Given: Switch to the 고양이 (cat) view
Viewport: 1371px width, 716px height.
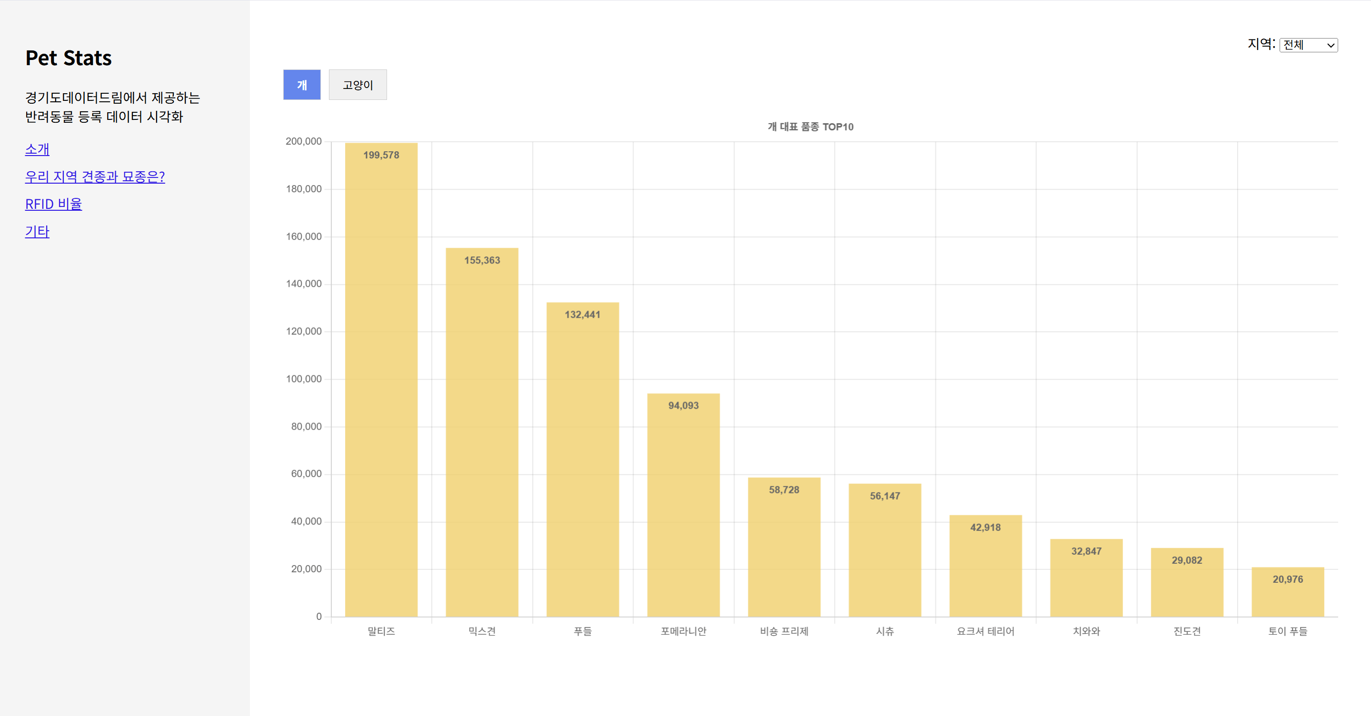Looking at the screenshot, I should point(358,85).
